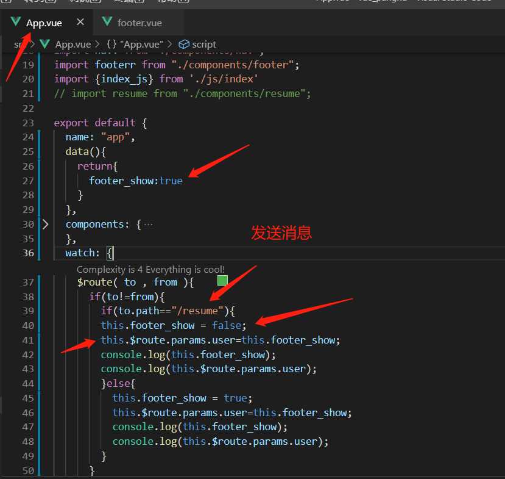Click console.log on line 43
The height and width of the screenshot is (479, 505).
pos(209,369)
